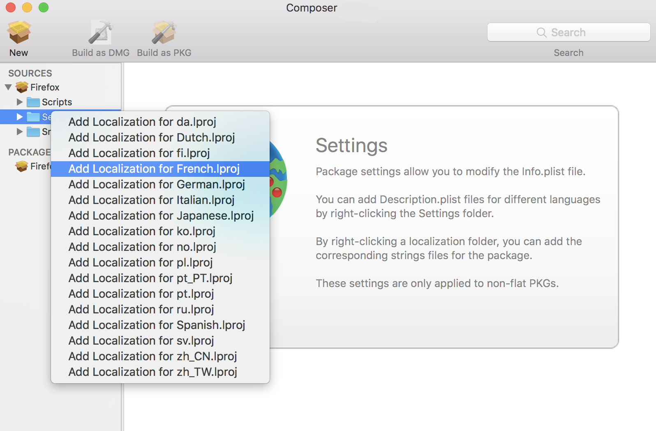Expand the highlighted Settings folder
This screenshot has height=431, width=656.
click(x=19, y=117)
